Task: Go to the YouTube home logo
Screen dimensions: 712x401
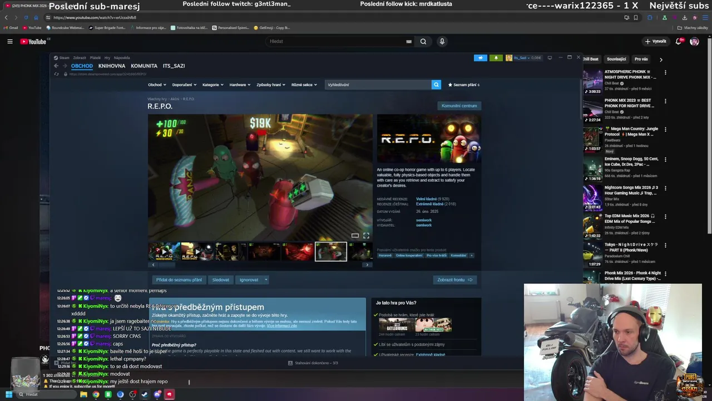Action: (x=33, y=41)
